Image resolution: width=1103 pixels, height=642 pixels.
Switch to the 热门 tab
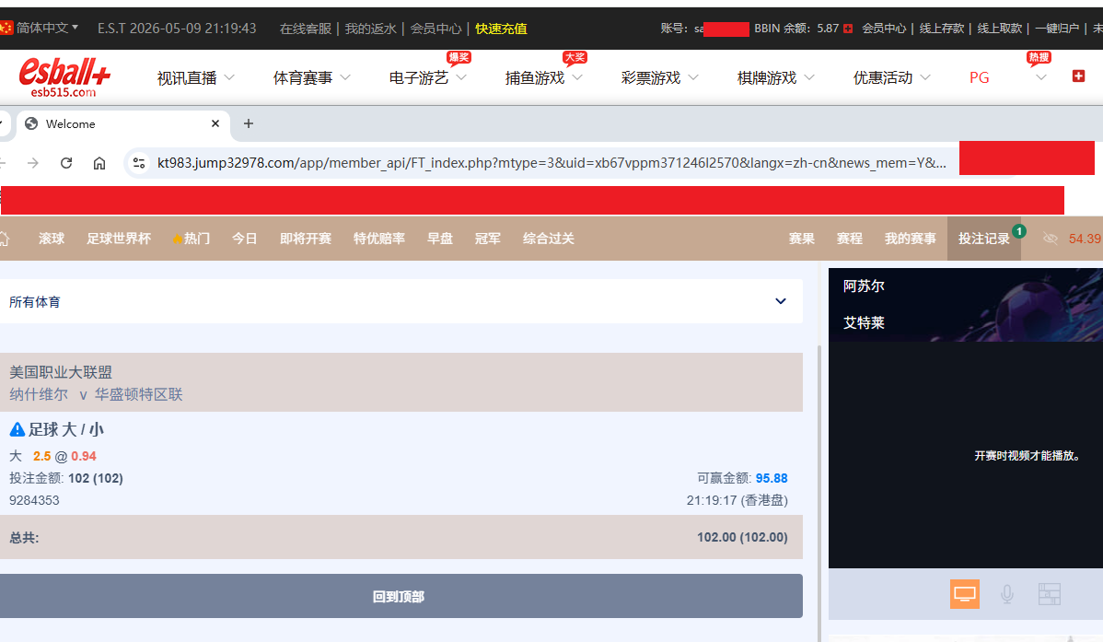point(192,239)
